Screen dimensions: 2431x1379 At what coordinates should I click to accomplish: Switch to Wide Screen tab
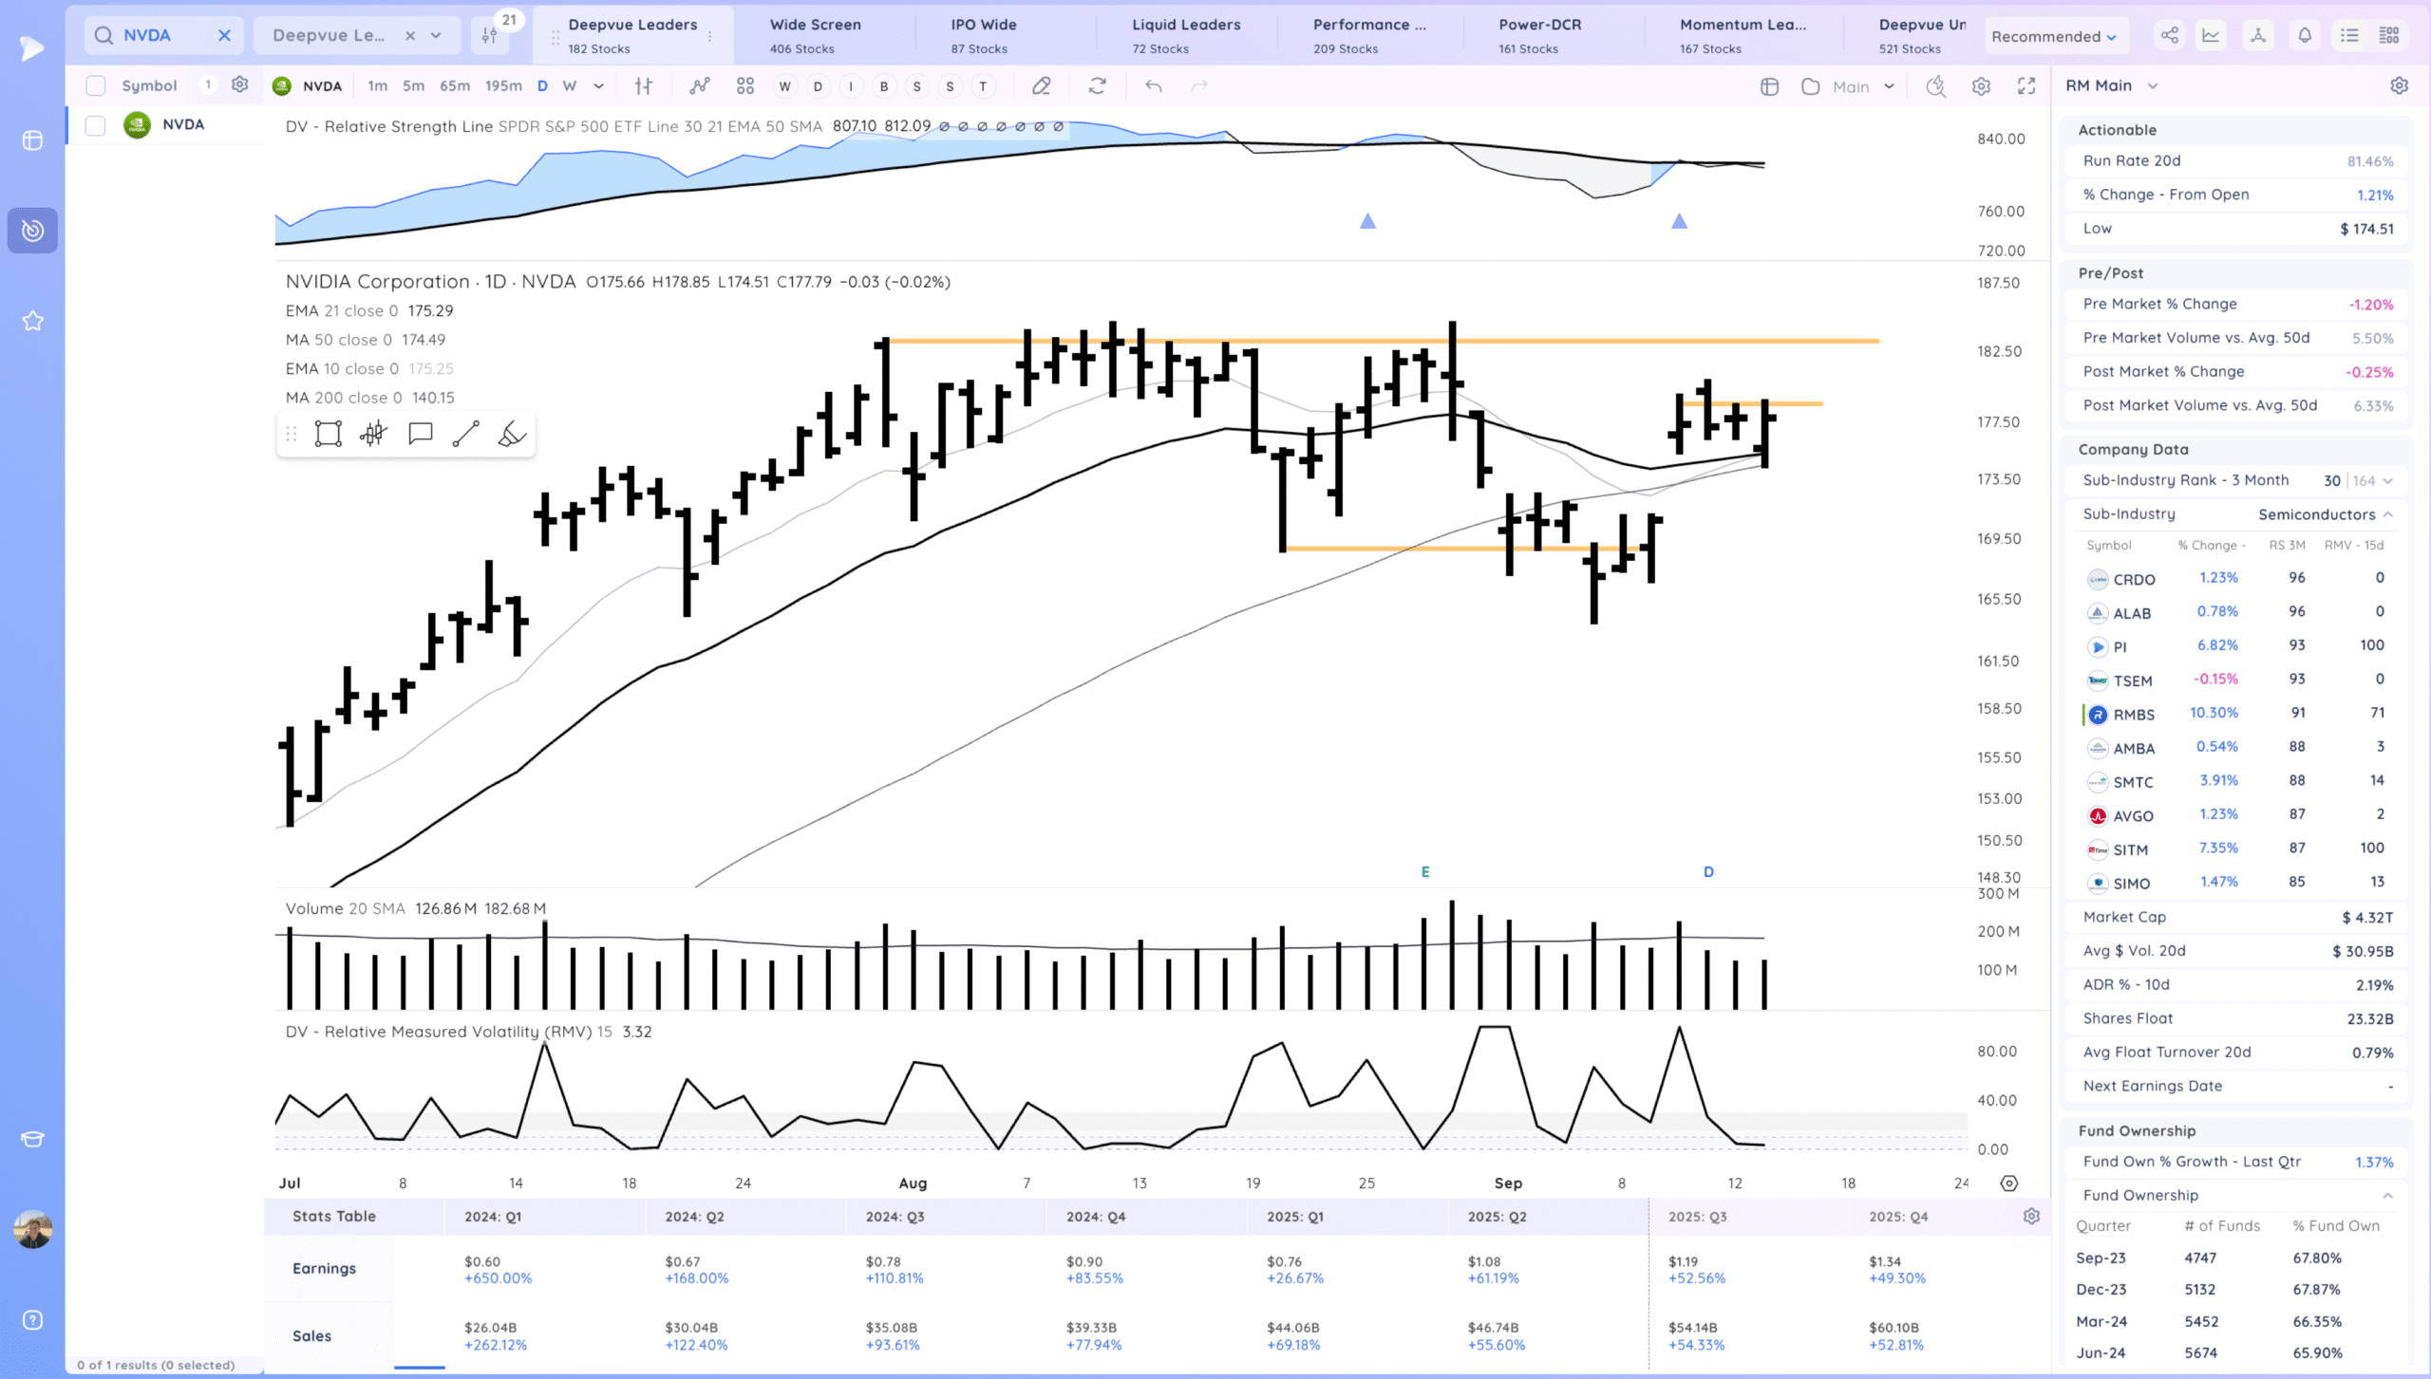click(816, 35)
